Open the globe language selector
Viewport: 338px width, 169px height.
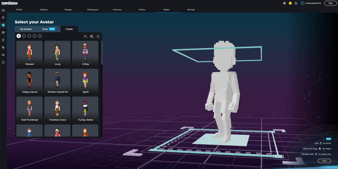point(284,3)
